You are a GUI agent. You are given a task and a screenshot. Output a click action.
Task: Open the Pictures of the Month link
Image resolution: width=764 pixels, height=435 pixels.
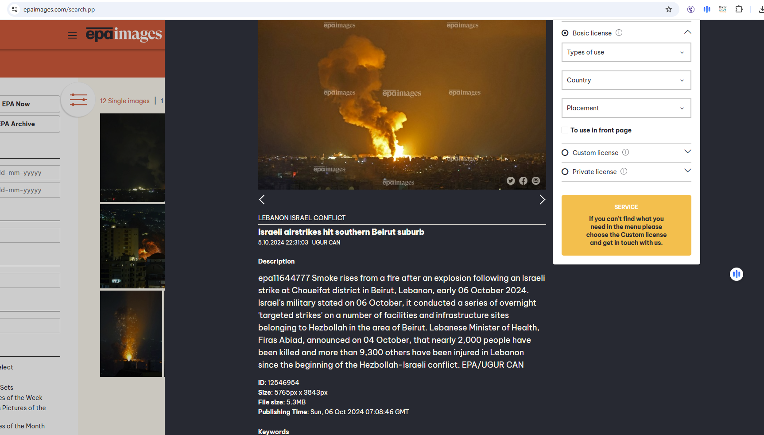tap(22, 426)
